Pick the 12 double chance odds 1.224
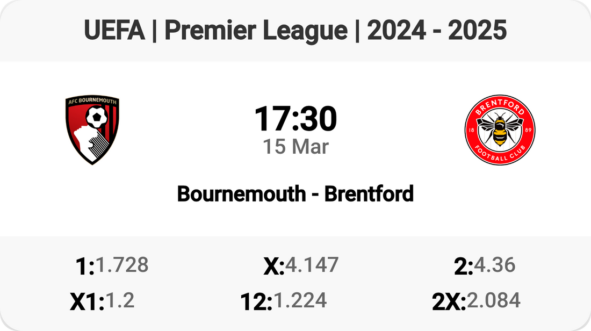 pyautogui.click(x=300, y=301)
